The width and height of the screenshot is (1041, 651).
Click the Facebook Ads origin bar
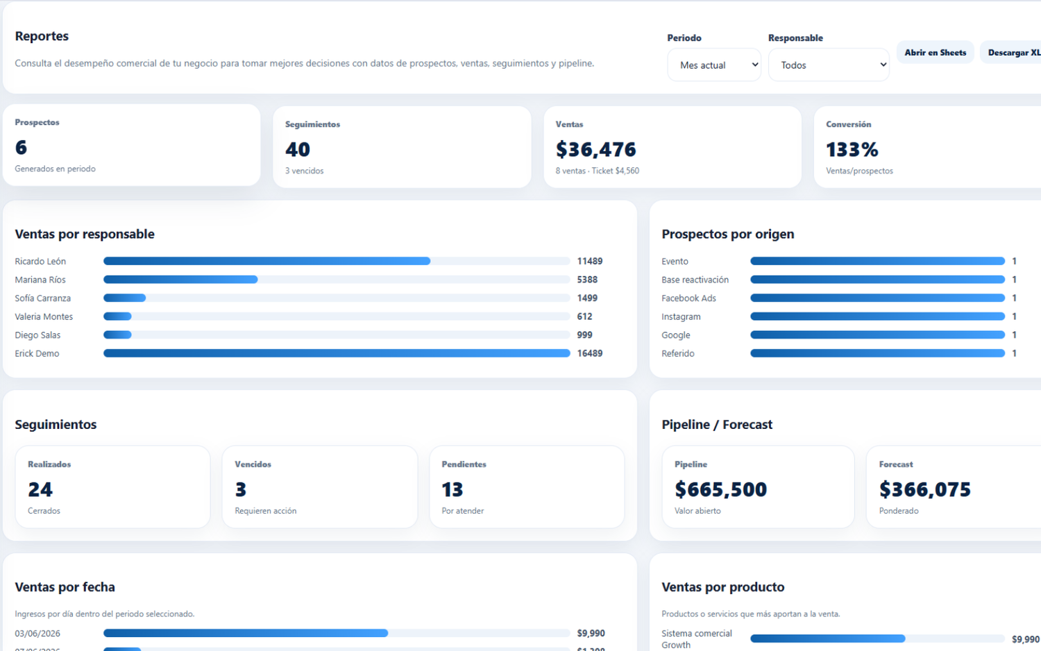click(x=878, y=298)
